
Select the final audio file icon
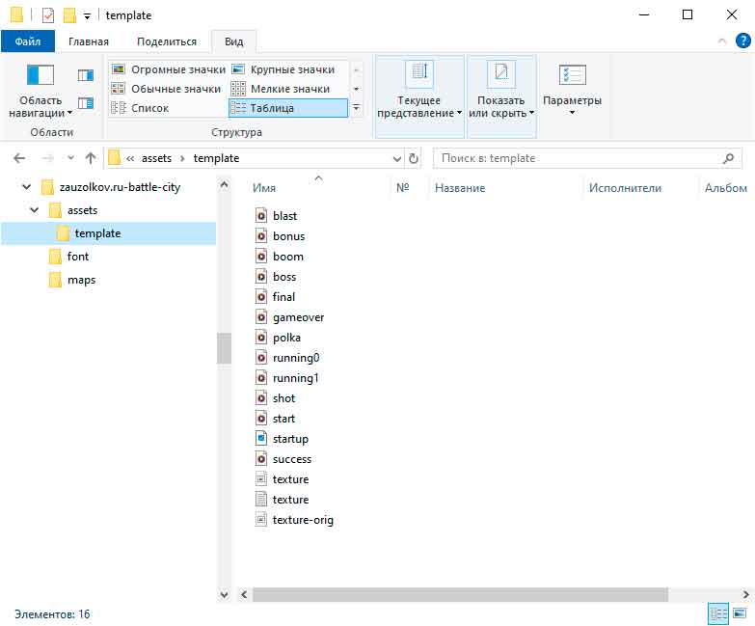click(x=261, y=297)
